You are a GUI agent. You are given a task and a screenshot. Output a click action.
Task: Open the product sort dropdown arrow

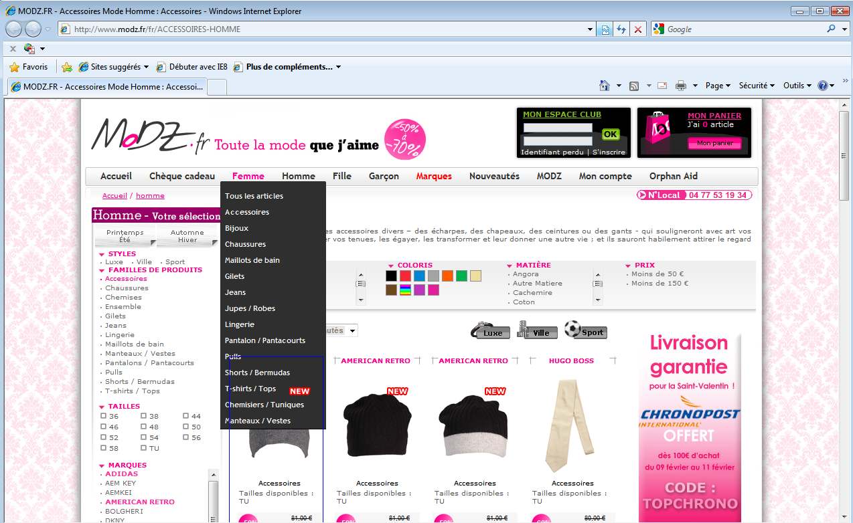pos(353,330)
